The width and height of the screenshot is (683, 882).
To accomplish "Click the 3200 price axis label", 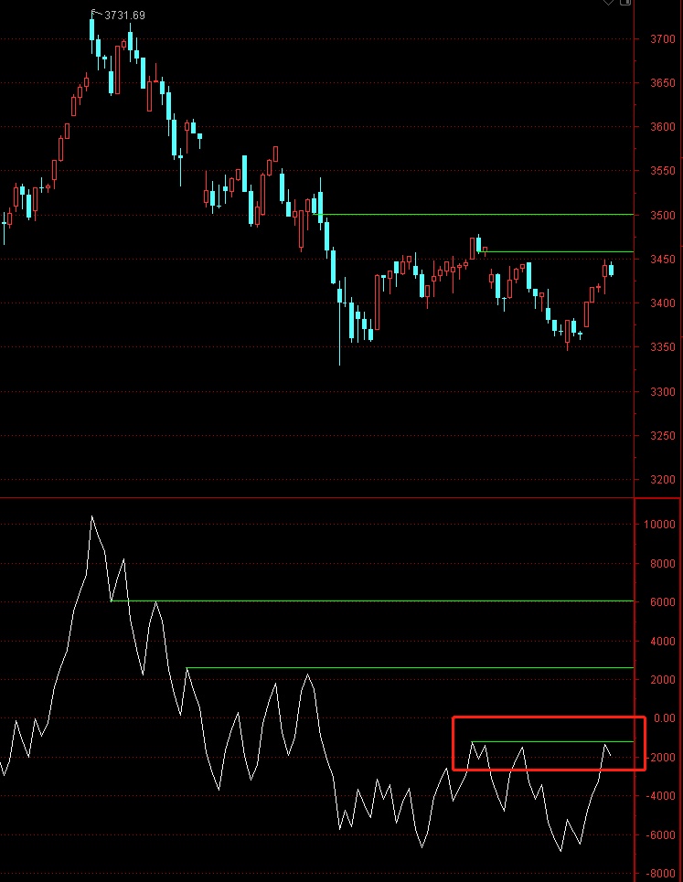I will [662, 480].
